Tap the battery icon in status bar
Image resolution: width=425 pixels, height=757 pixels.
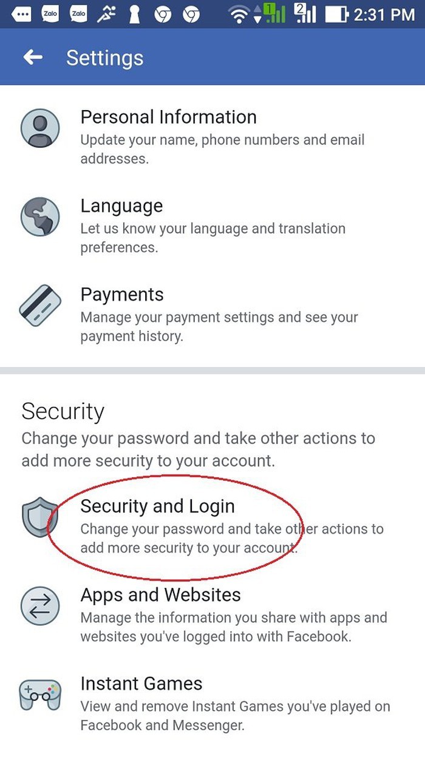click(335, 13)
